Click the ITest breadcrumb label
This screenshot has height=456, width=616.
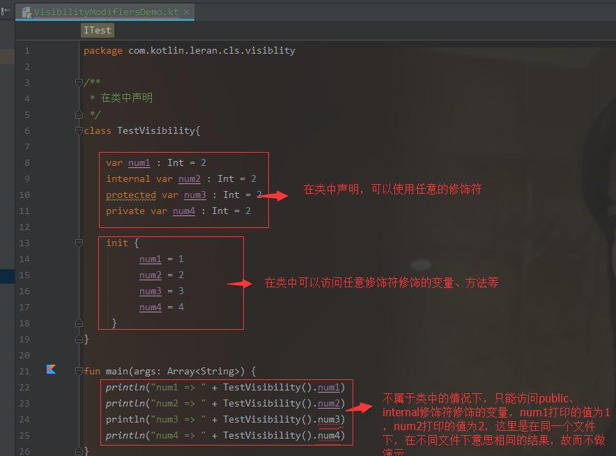pyautogui.click(x=98, y=30)
